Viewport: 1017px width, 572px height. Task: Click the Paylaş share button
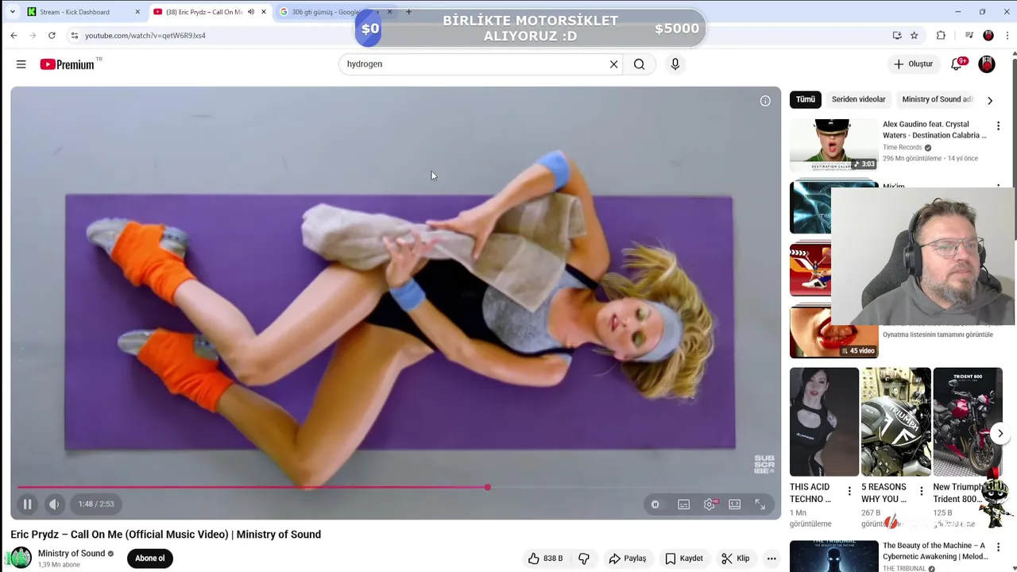[x=627, y=558]
